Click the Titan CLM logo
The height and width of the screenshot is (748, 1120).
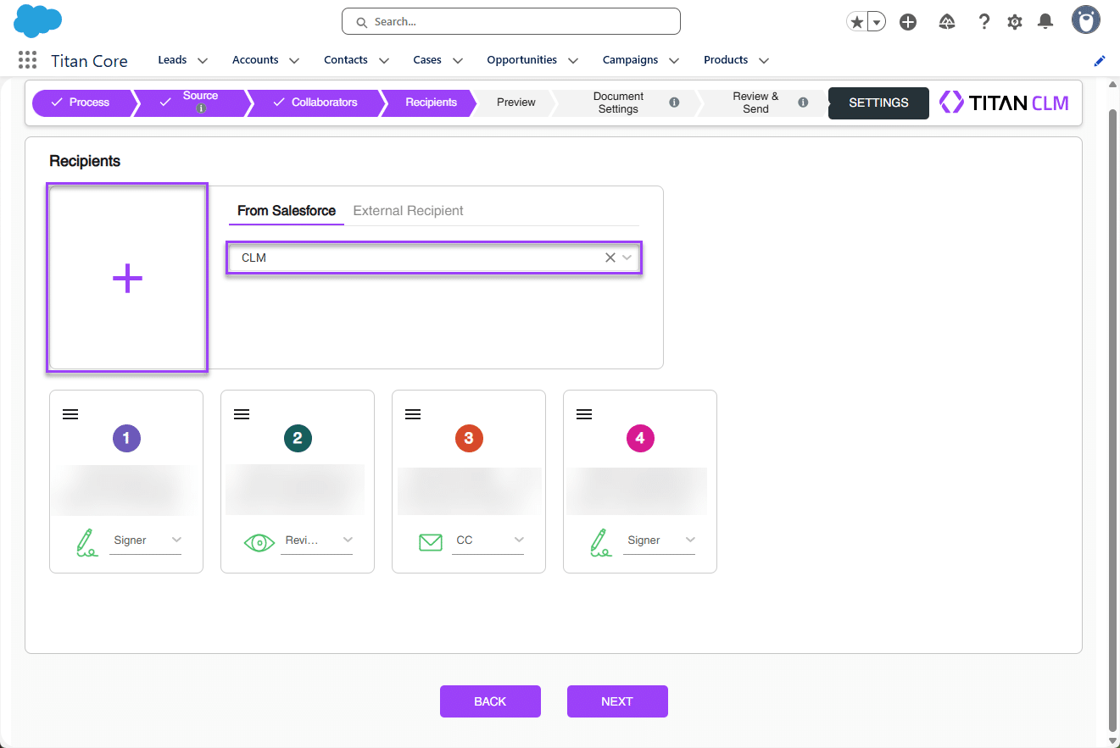[1004, 102]
